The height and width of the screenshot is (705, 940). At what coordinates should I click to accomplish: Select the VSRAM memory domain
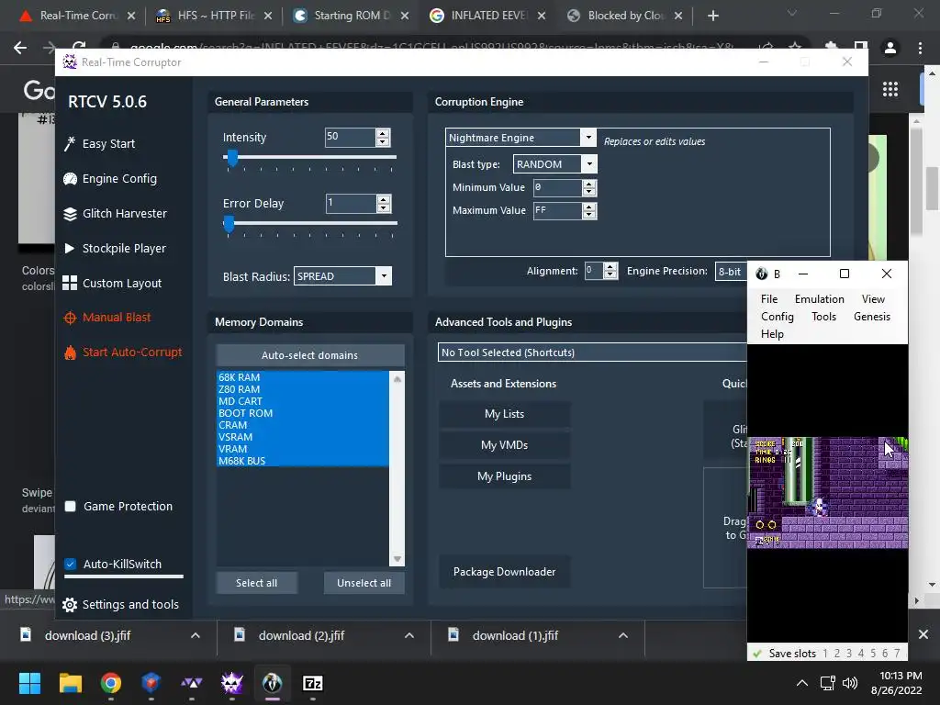(303, 437)
